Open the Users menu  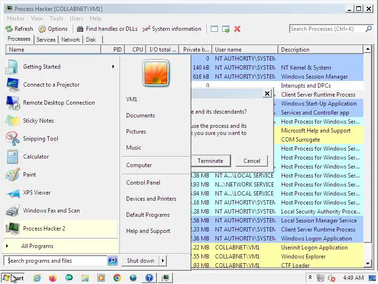(x=77, y=18)
